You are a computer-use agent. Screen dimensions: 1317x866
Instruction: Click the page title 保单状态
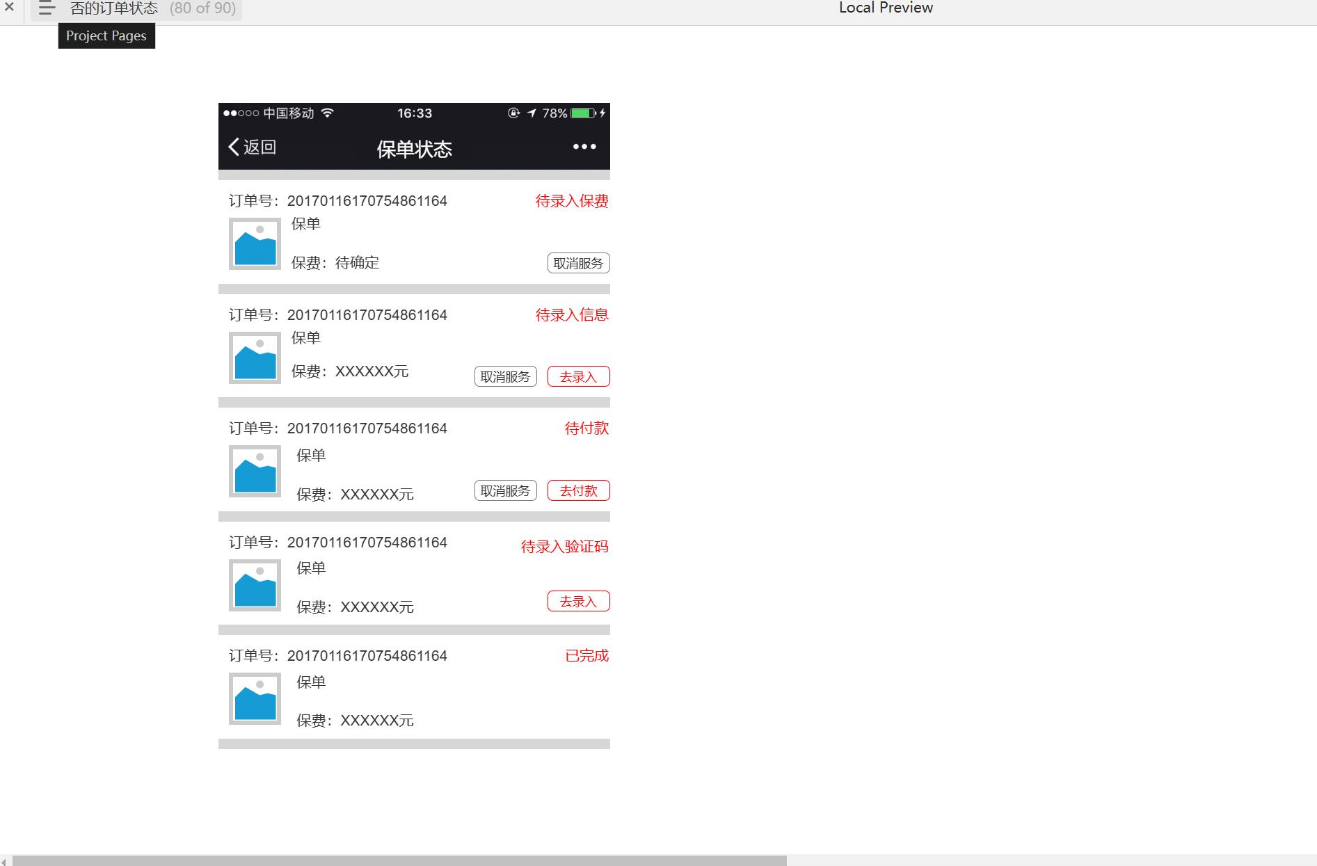[415, 149]
